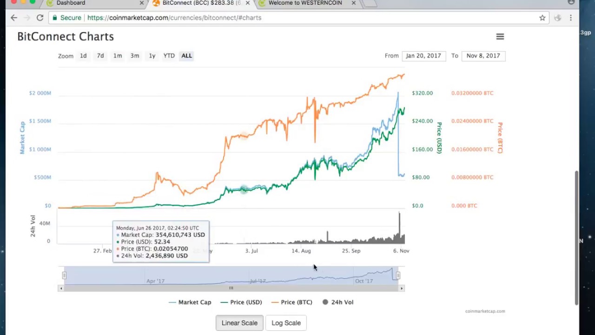Click the page vertical scrollbar

click(x=577, y=237)
